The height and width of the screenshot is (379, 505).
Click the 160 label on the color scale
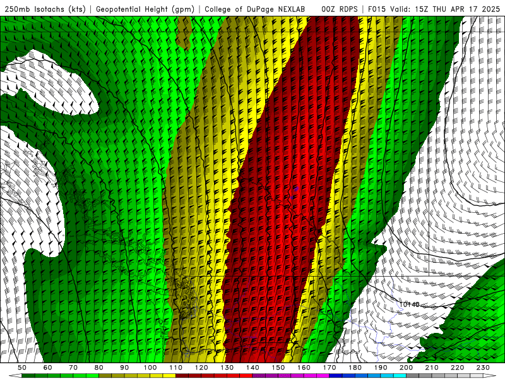(304, 368)
